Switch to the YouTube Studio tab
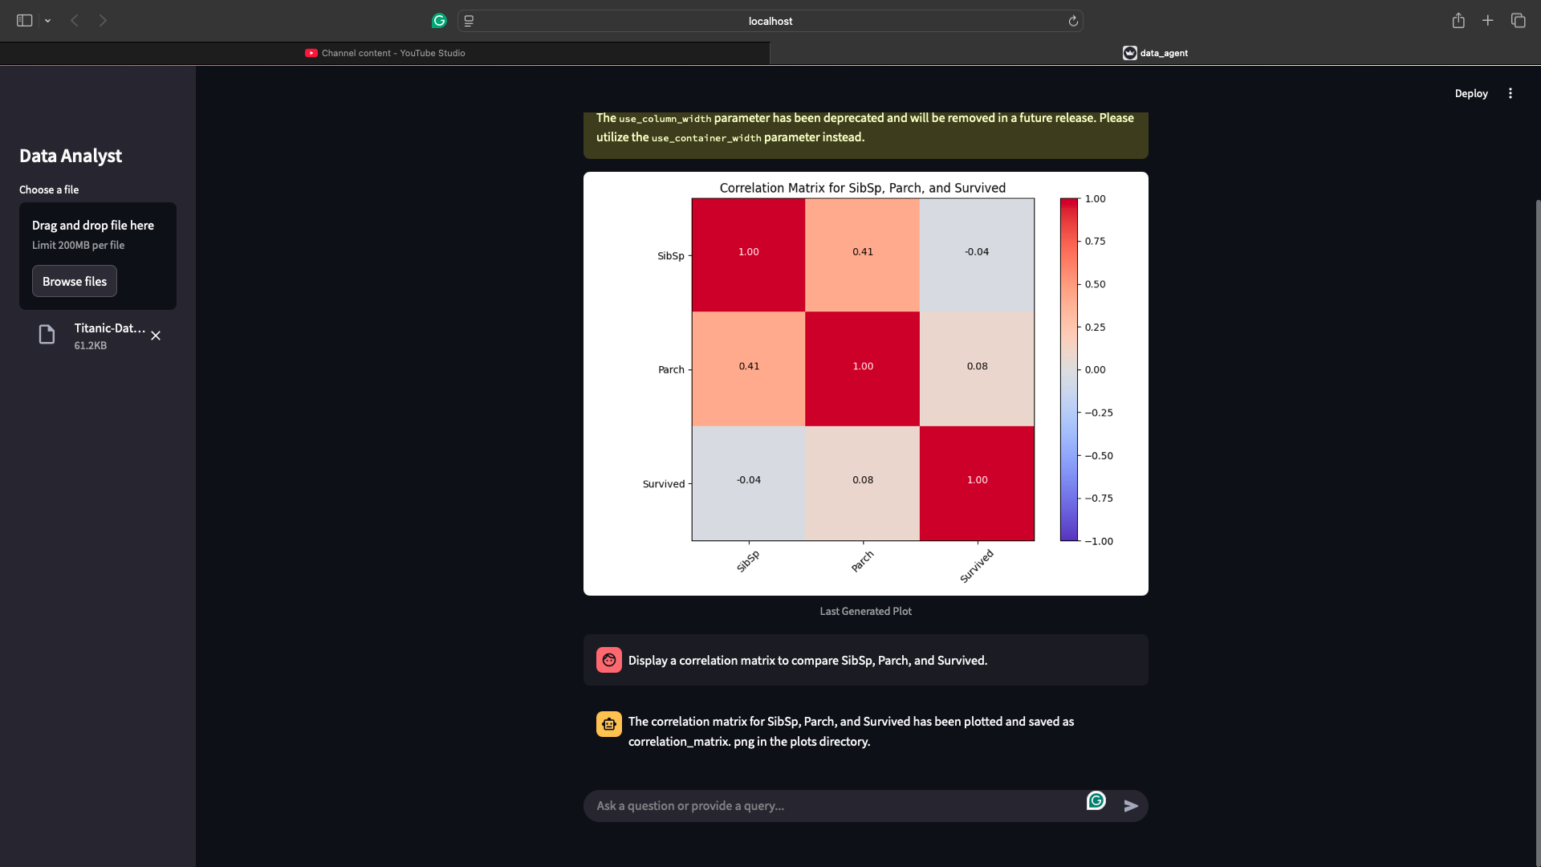 [385, 53]
